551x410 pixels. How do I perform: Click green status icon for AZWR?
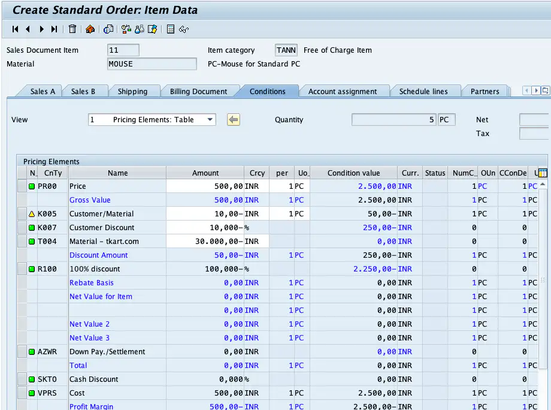coord(32,352)
